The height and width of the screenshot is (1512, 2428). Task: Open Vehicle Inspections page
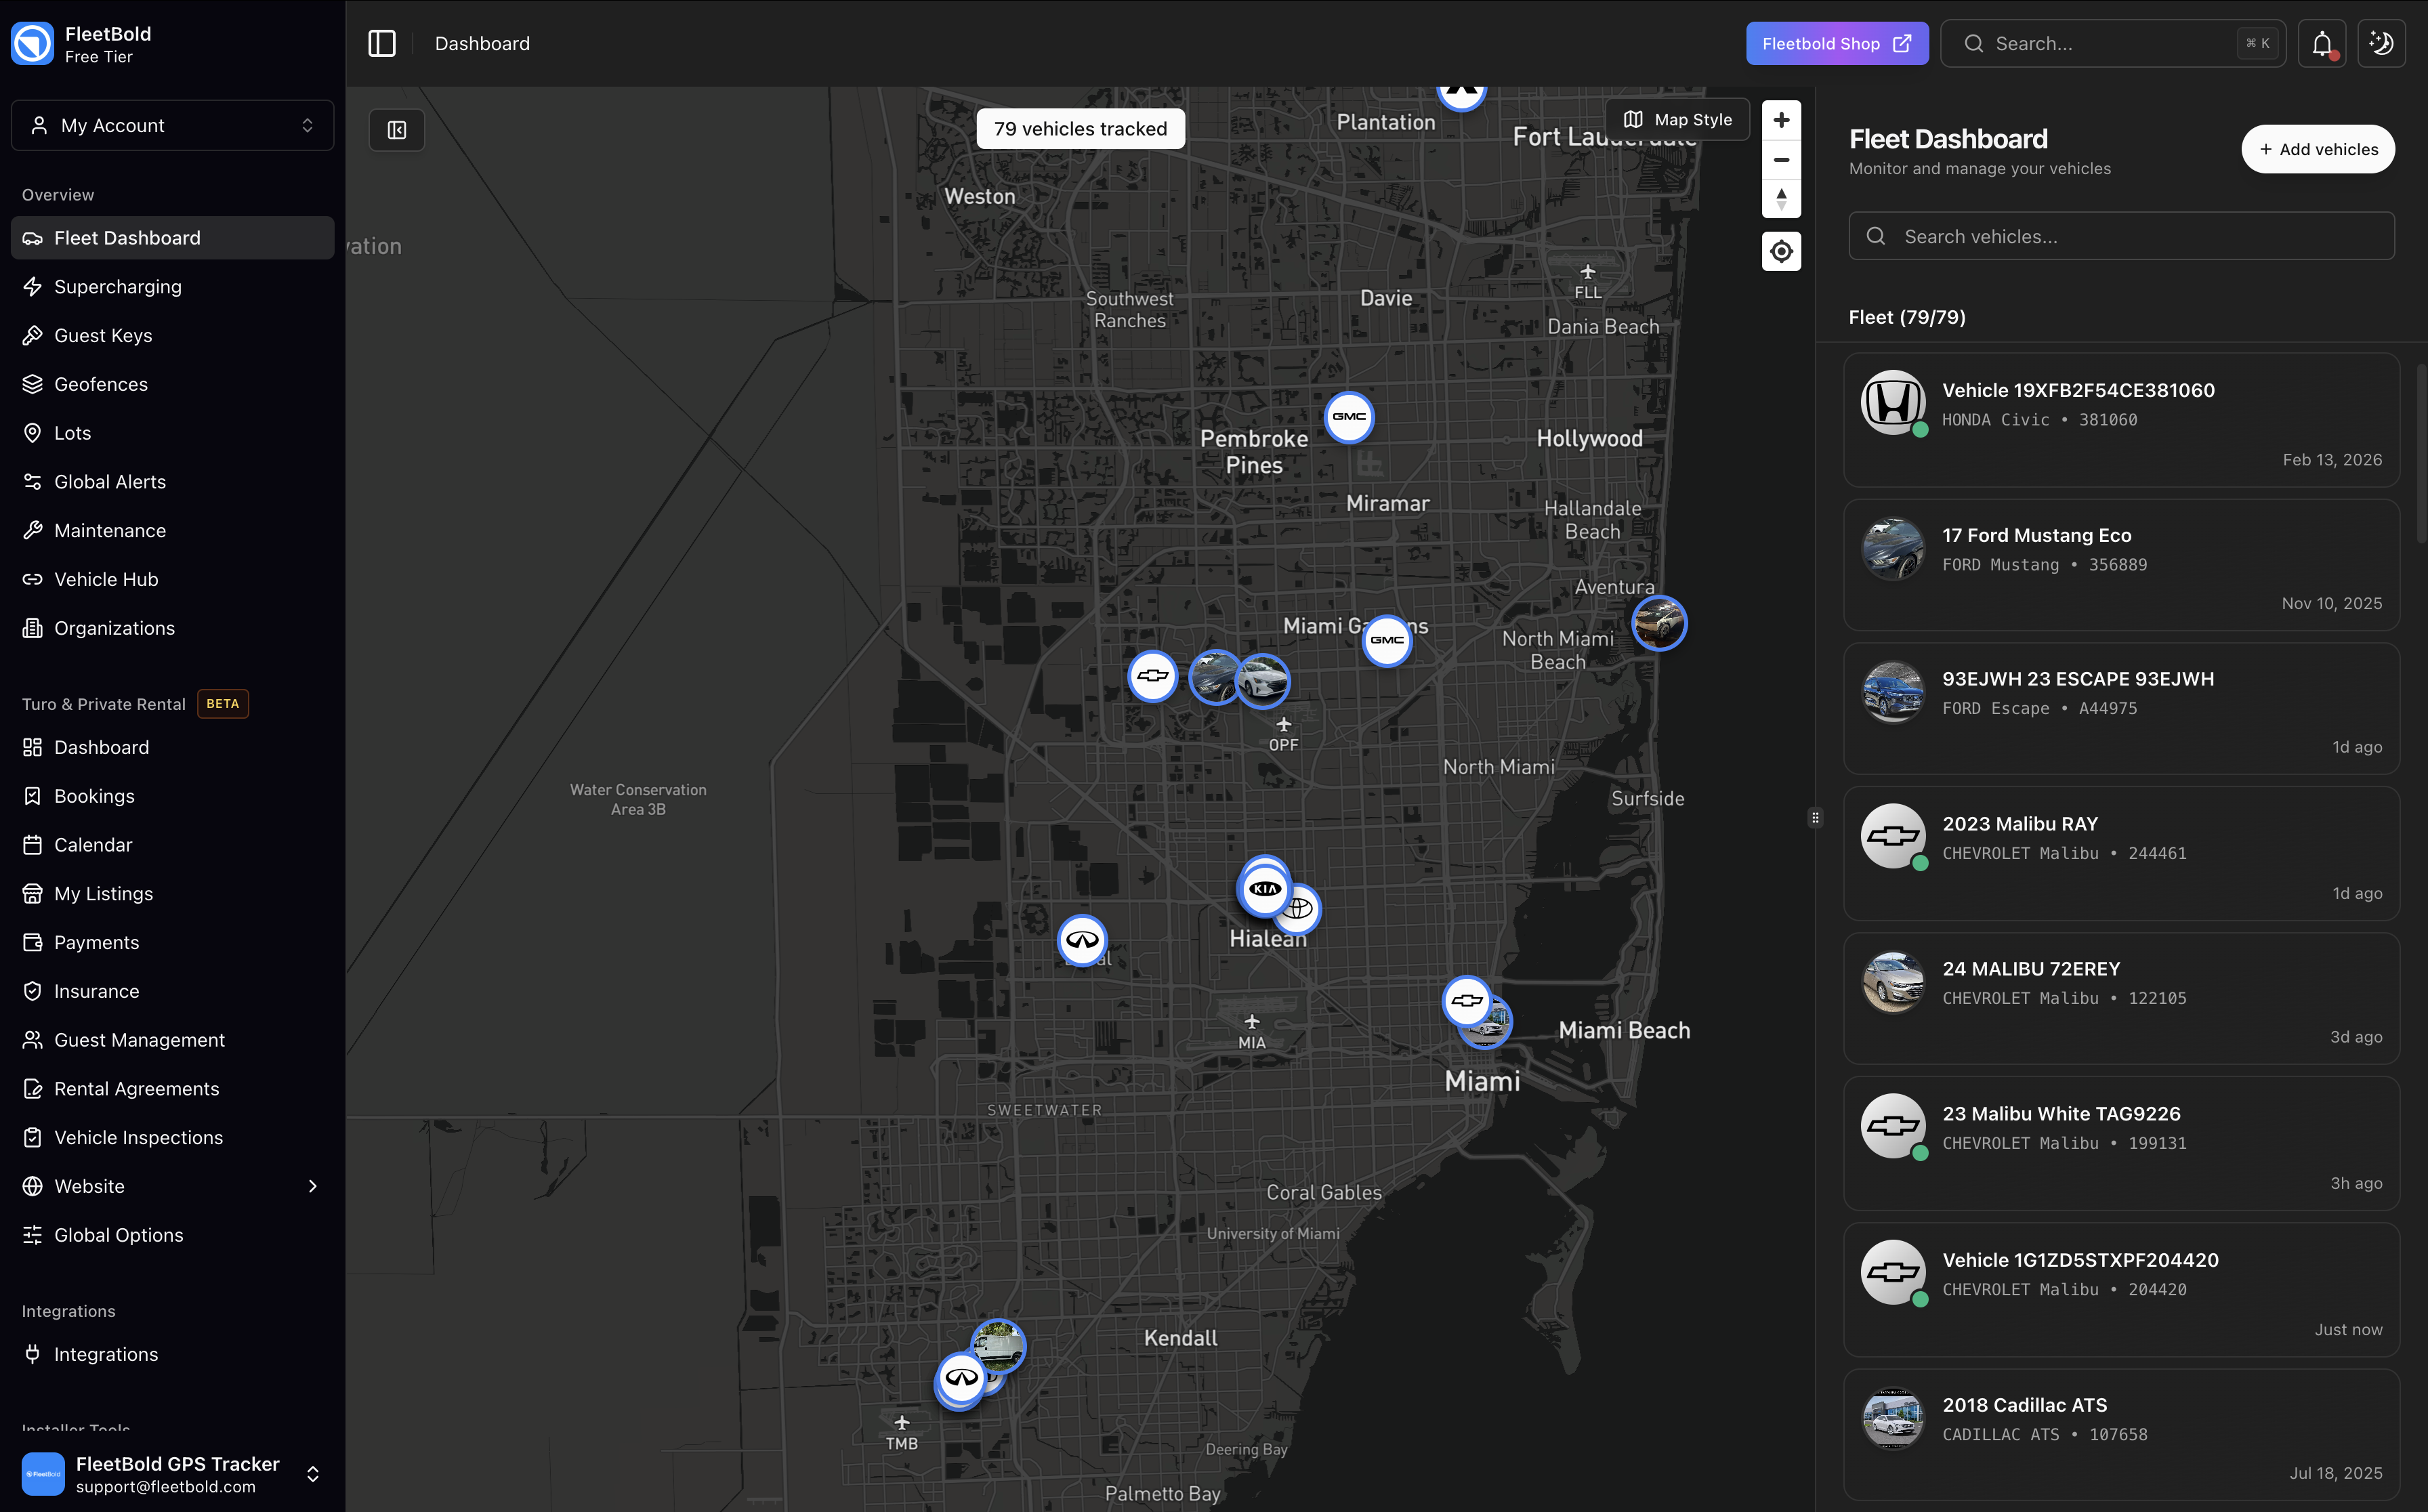point(138,1137)
